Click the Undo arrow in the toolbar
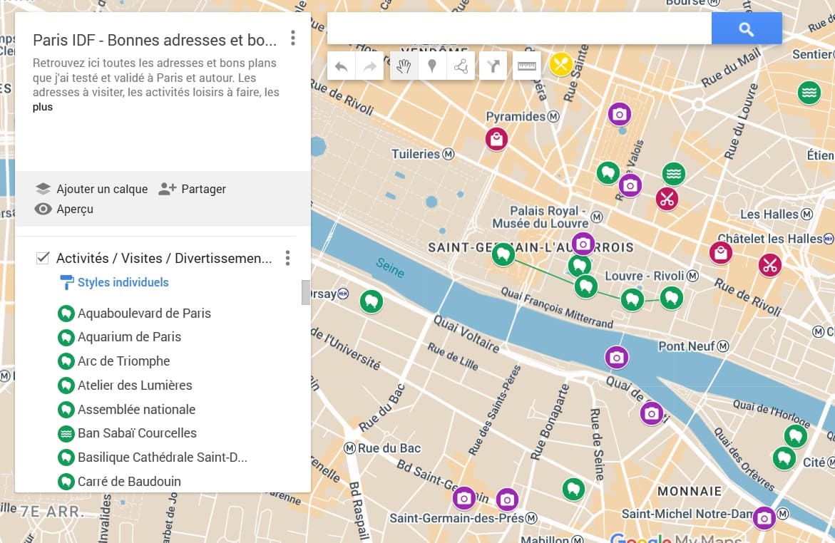The width and height of the screenshot is (835, 543). (x=342, y=66)
